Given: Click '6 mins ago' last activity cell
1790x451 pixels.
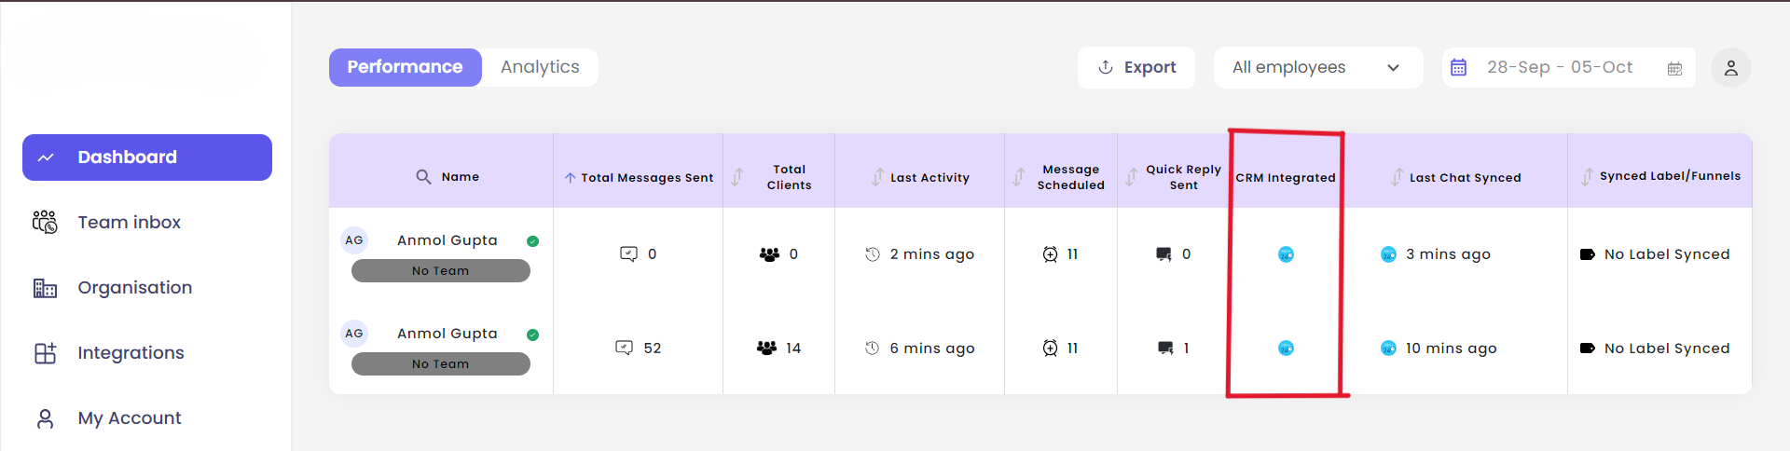Looking at the screenshot, I should click(932, 348).
